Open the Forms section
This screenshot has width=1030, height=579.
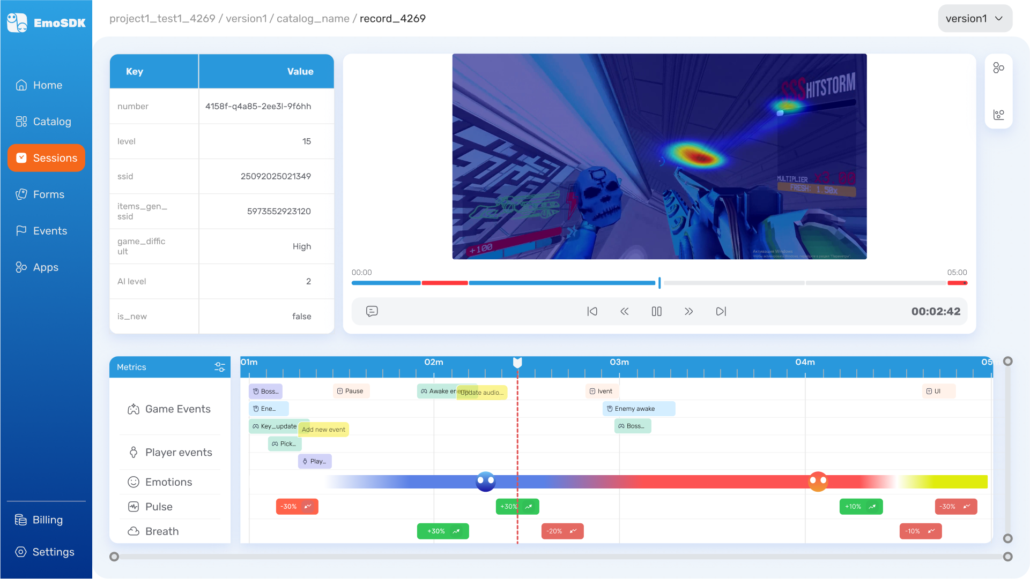(x=48, y=194)
